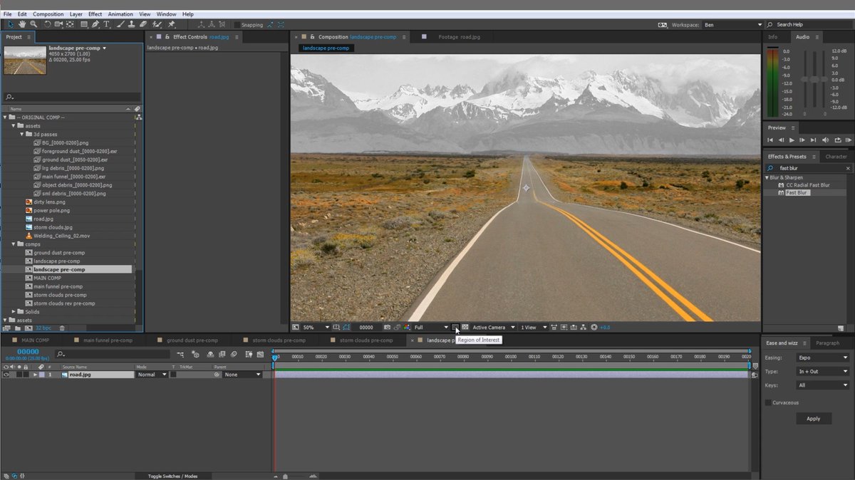Open the Easing Expo dropdown

pos(823,358)
